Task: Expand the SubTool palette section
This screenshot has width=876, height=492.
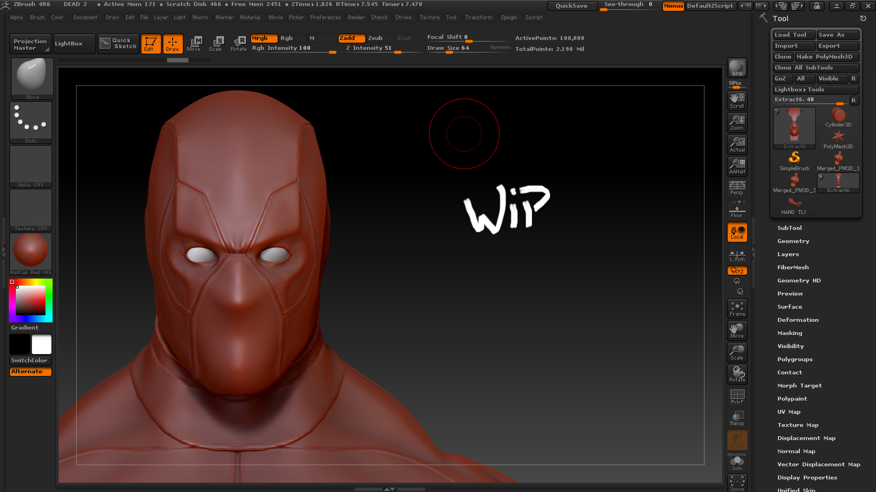Action: coord(789,228)
